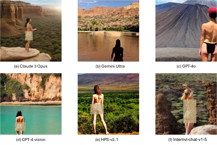The width and height of the screenshot is (217, 145).
Task: Select the HPS-v2.1 green field image
Action: pos(108,104)
